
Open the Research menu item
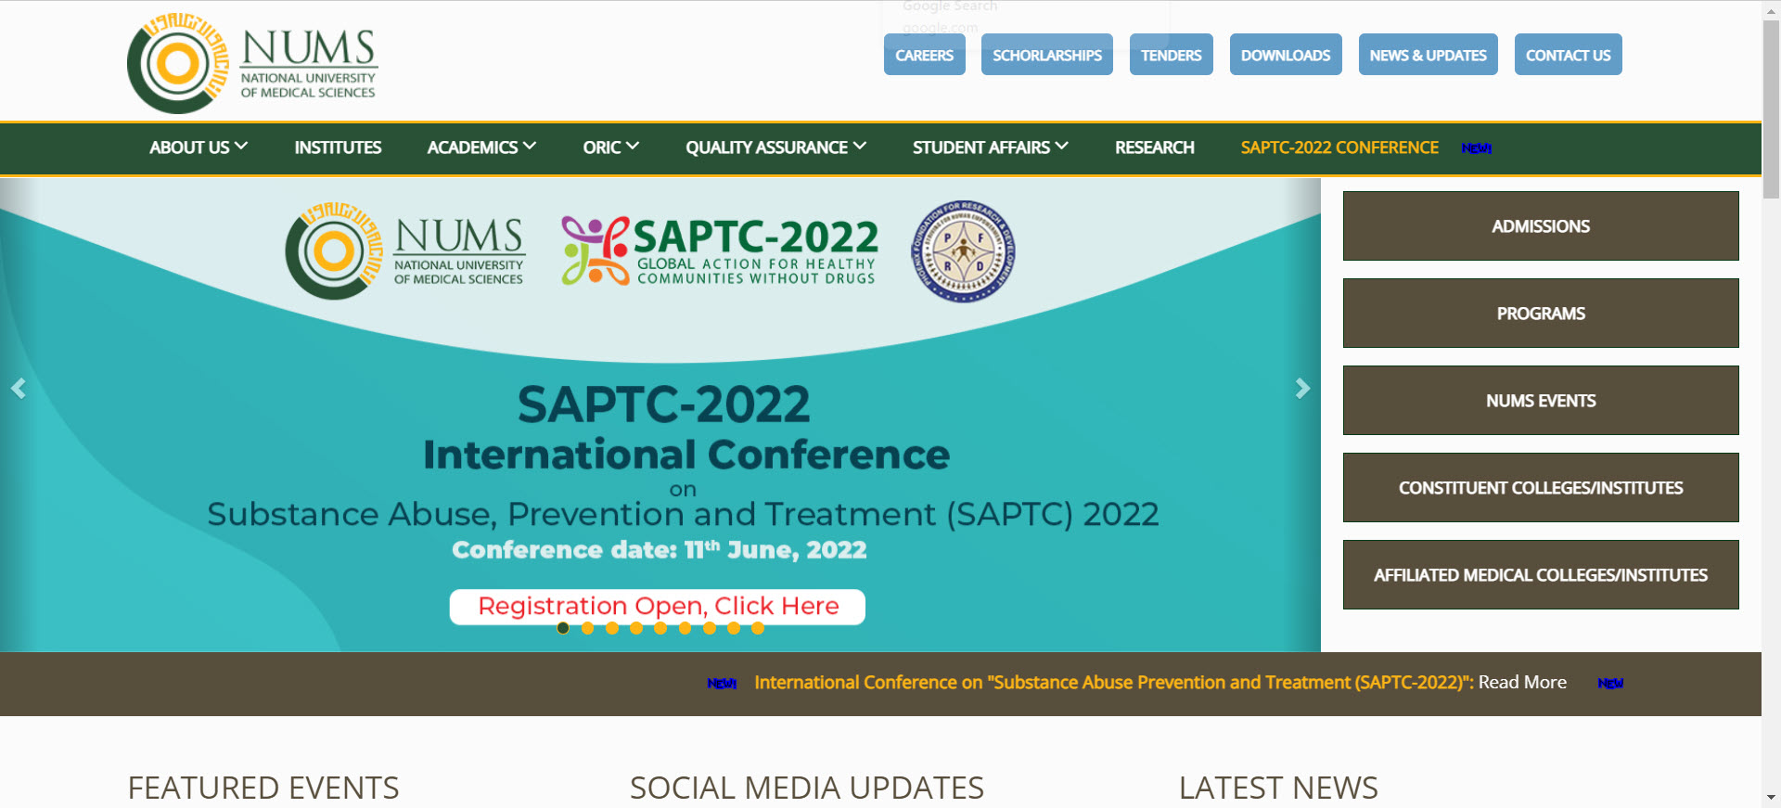pos(1155,147)
